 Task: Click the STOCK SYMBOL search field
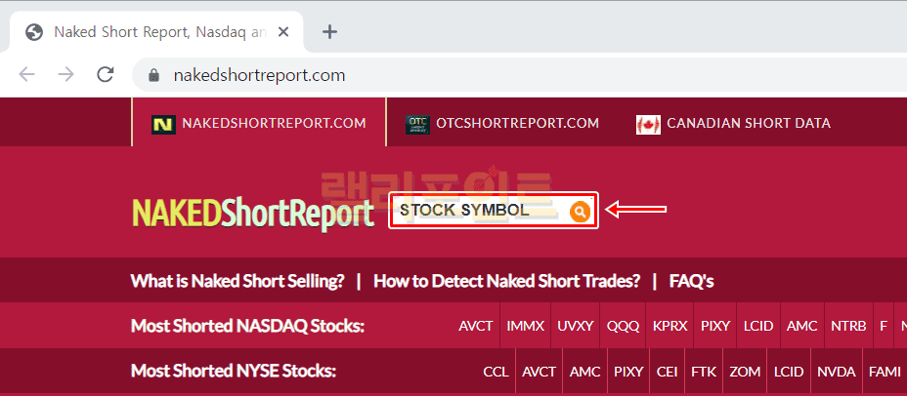[477, 211]
